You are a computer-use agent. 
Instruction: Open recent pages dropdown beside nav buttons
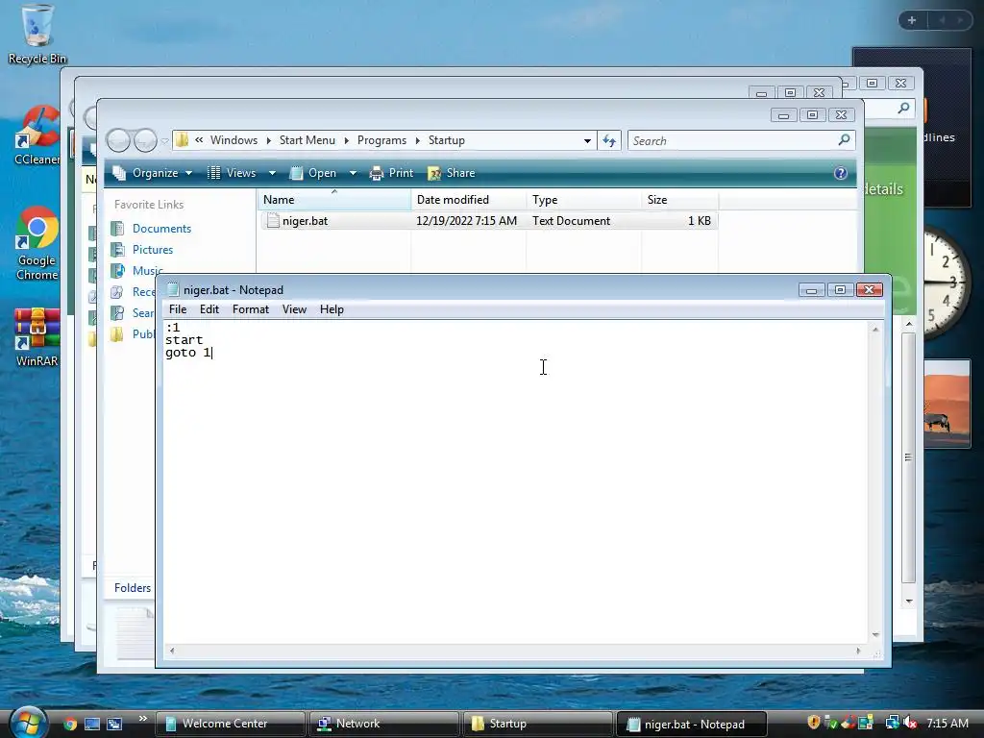pos(164,142)
